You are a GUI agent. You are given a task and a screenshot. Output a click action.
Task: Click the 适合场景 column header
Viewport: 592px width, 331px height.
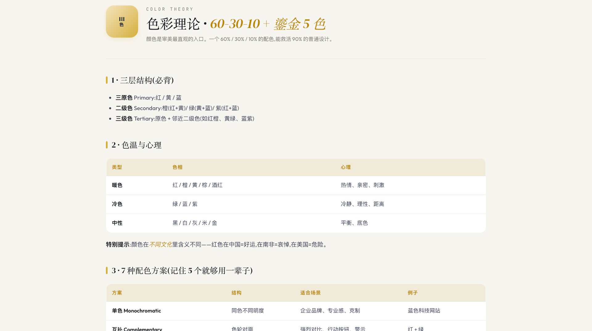[310, 293]
